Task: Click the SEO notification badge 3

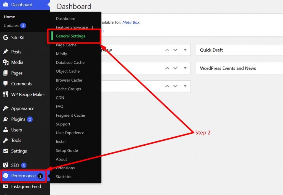Action: point(24,165)
